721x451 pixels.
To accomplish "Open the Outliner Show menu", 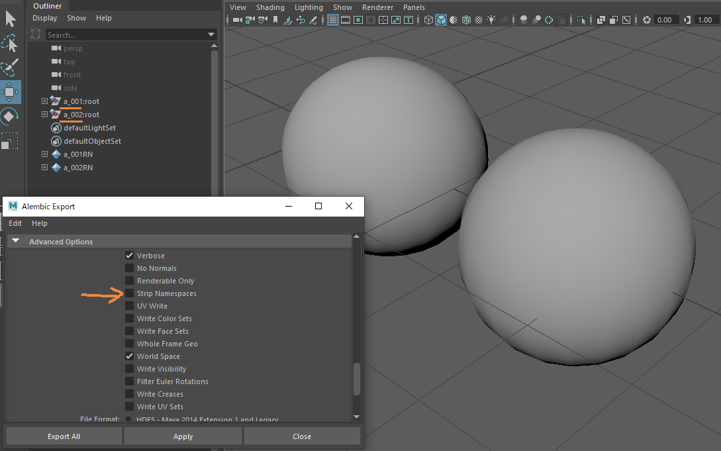I will (x=76, y=18).
